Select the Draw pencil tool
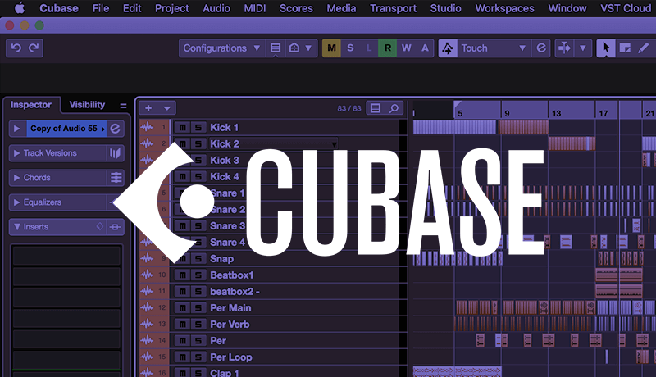The height and width of the screenshot is (377, 656). click(644, 48)
